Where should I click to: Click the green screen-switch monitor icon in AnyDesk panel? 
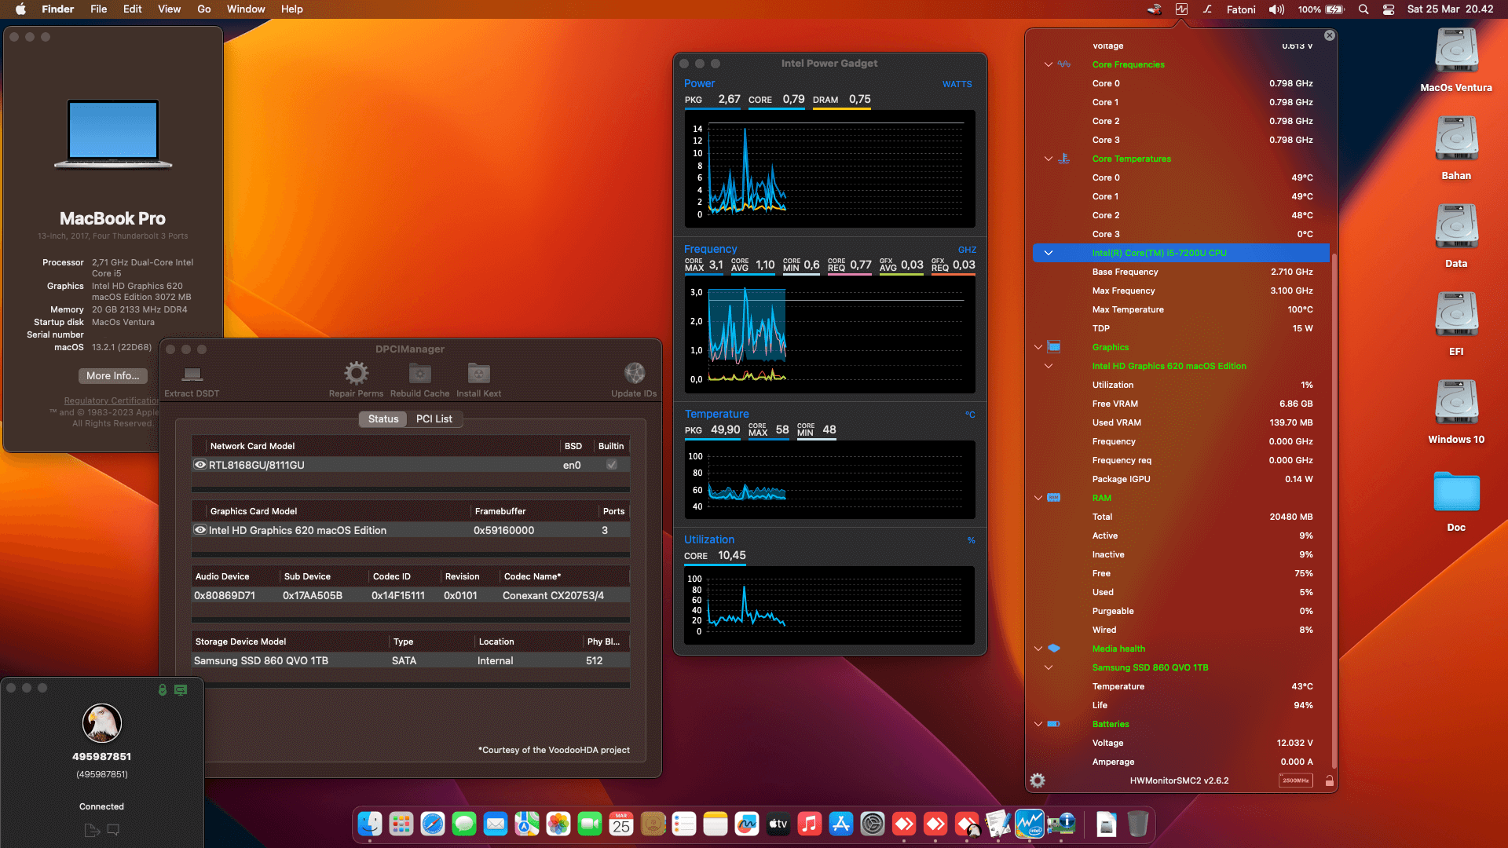click(x=181, y=689)
